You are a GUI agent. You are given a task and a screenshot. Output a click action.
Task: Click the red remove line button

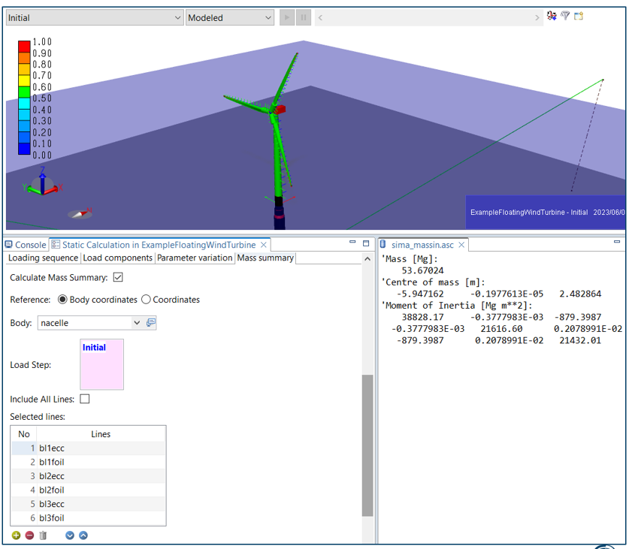click(29, 535)
